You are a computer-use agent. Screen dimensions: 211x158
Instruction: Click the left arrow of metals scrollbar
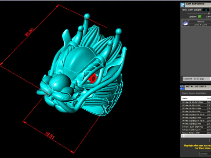183,136
